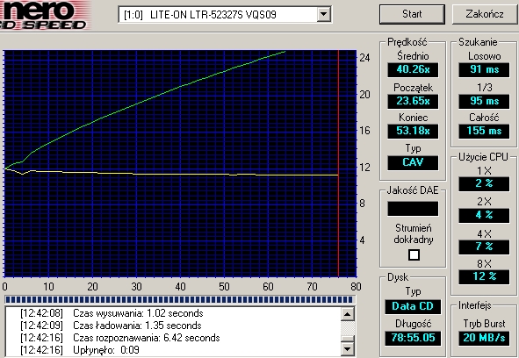Click the Zakończ button
The height and width of the screenshot is (358, 519).
click(485, 14)
